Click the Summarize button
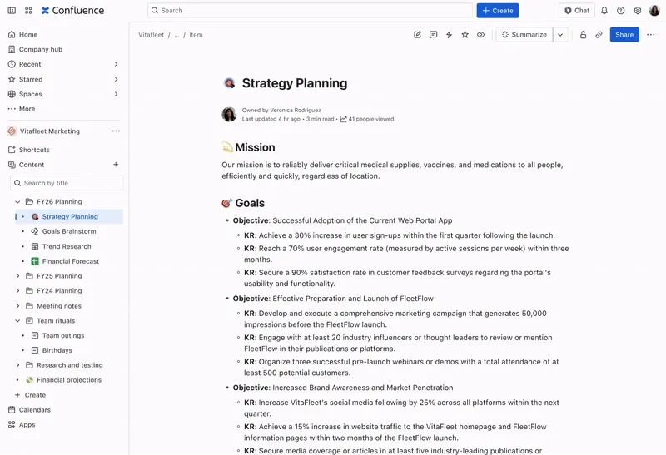Image resolution: width=666 pixels, height=455 pixels. click(524, 35)
